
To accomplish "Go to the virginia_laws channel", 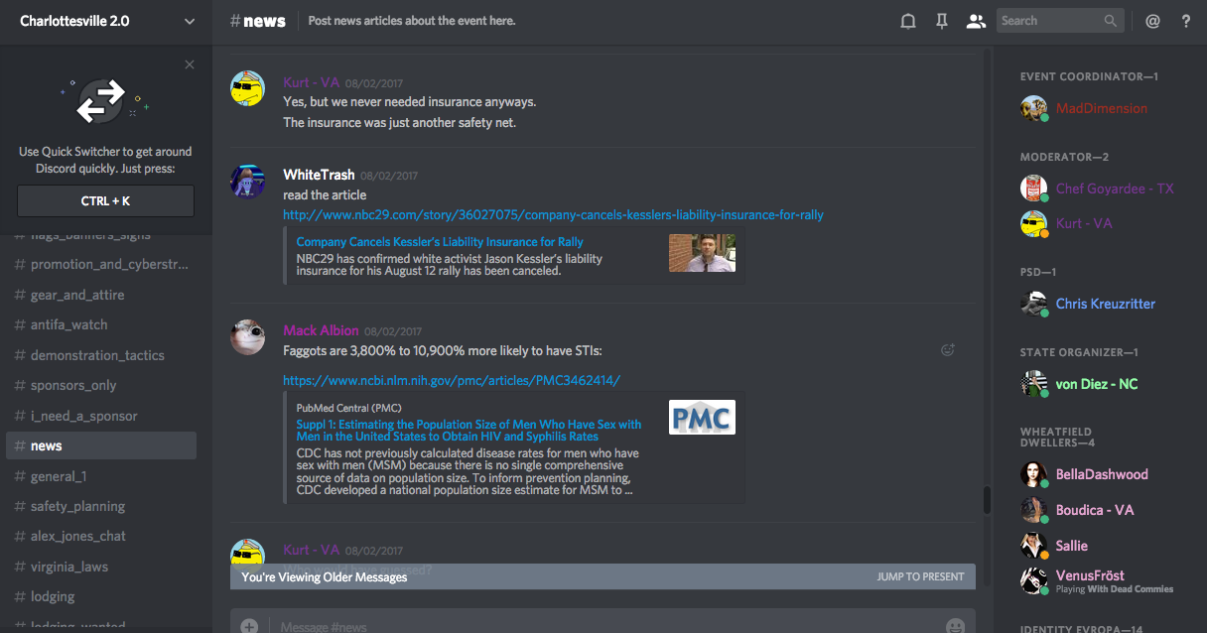I will (x=69, y=567).
